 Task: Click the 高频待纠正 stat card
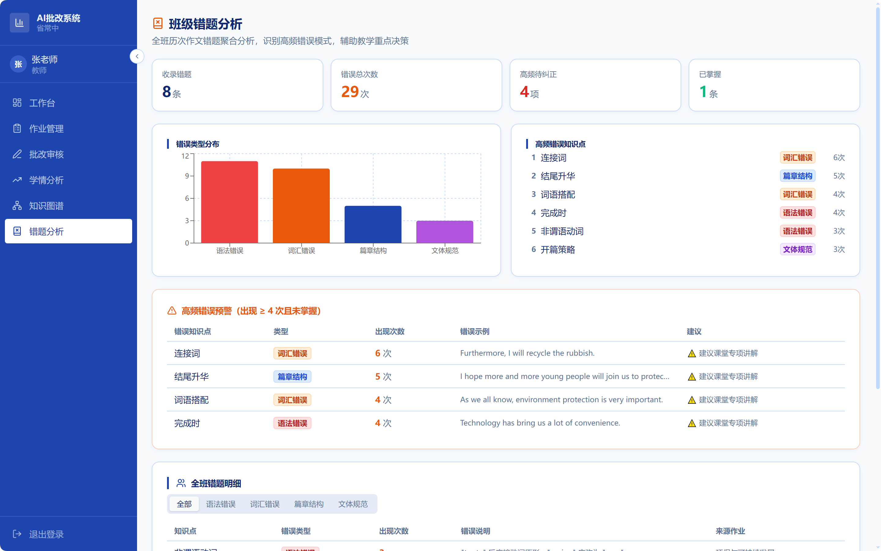[595, 85]
